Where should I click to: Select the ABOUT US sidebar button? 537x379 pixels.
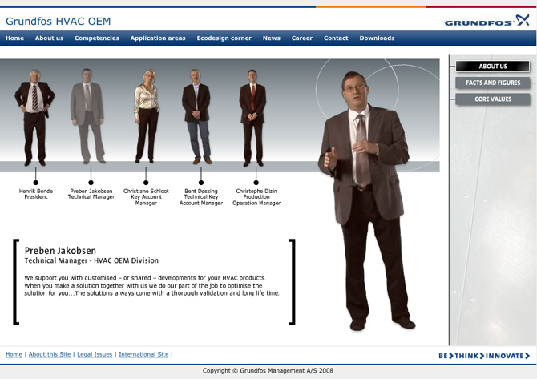(493, 66)
